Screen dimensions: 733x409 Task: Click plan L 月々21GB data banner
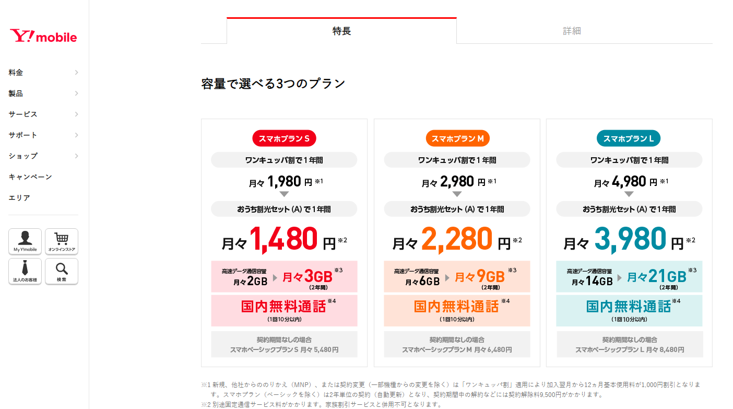[x=629, y=276]
